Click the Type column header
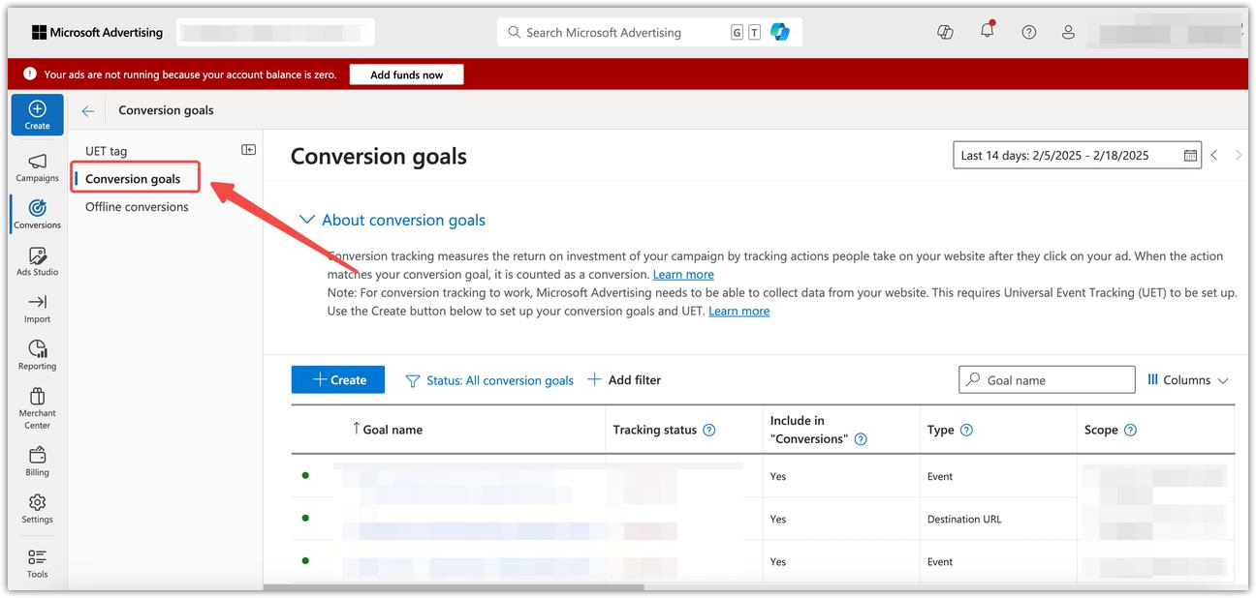Viewport: 1256px width, 598px height. (x=940, y=431)
